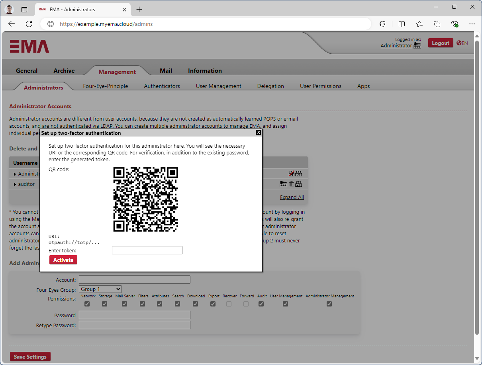Click the crossed-out padlock icon in Administrator row
Image resolution: width=482 pixels, height=365 pixels.
tap(291, 174)
